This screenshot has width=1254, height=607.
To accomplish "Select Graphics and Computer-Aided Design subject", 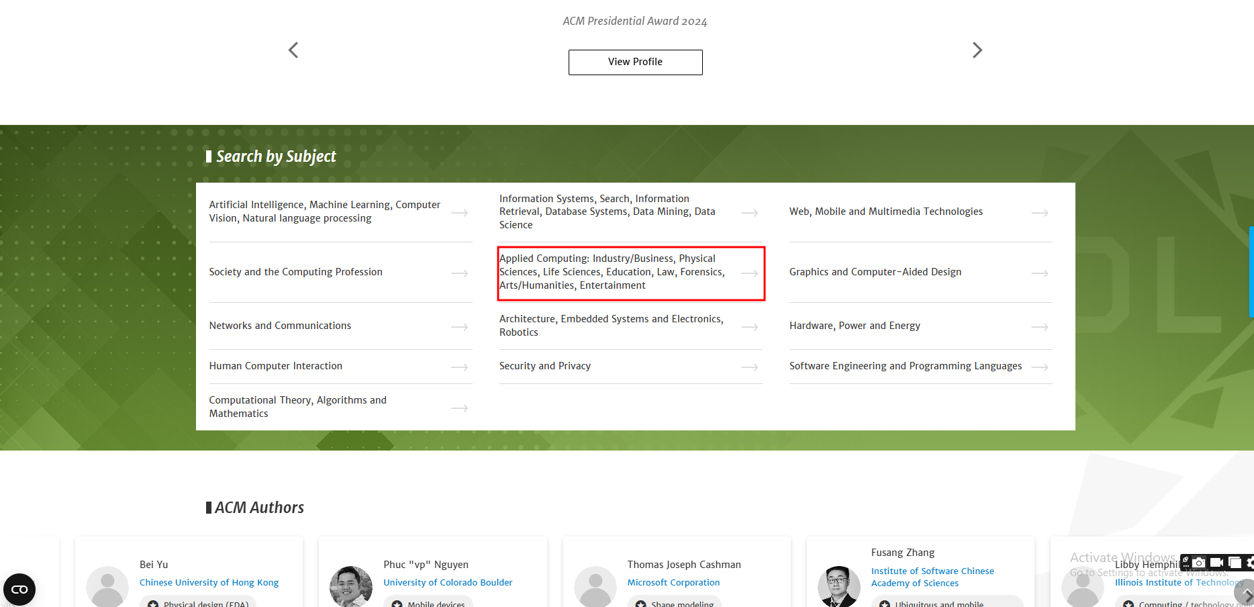I will (x=875, y=272).
